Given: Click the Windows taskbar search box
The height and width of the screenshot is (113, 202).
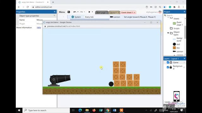Looking at the screenshot, I should click(x=46, y=110).
